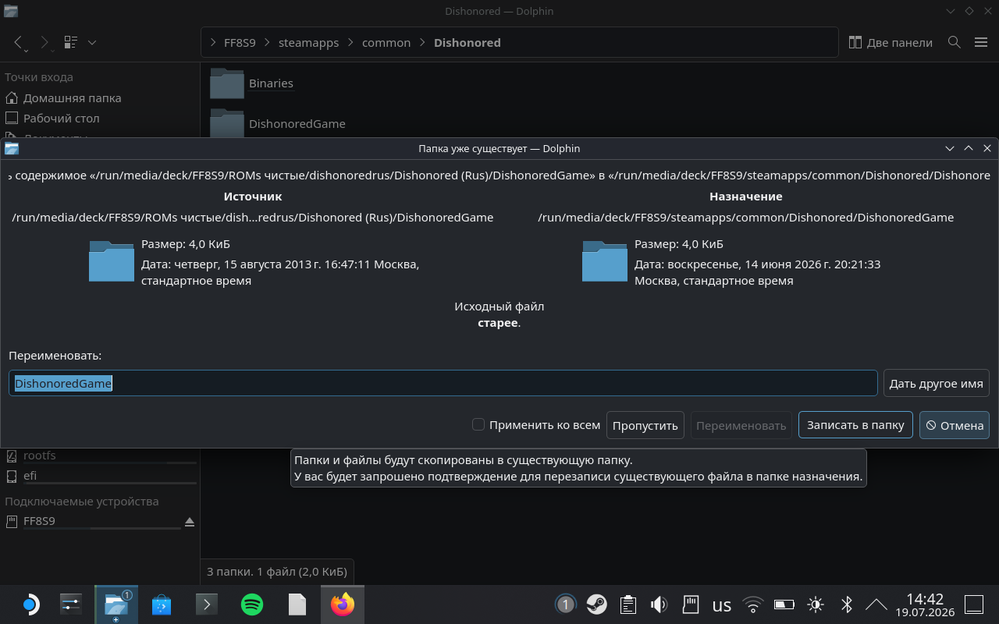Viewport: 999px width, 624px height.
Task: Go forward using the Dolphin forward arrow
Action: [x=44, y=42]
